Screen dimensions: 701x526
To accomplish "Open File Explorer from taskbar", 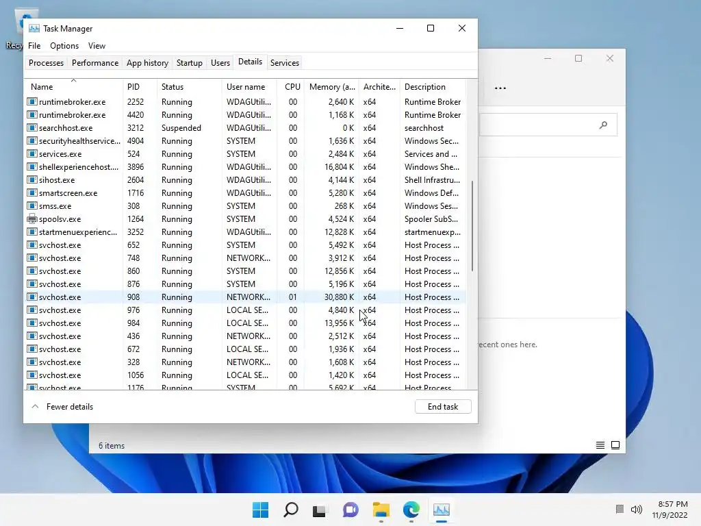I will click(x=381, y=510).
